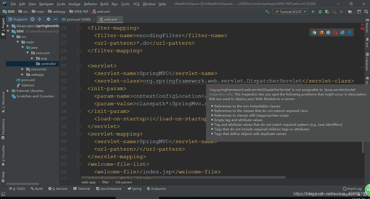Open the Maven tool window

pos(367,26)
